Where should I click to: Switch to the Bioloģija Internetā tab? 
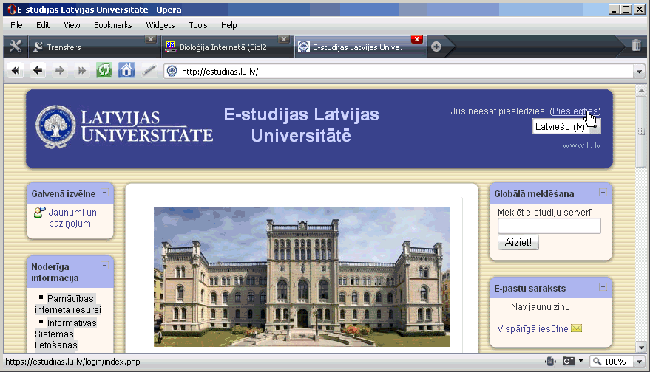pyautogui.click(x=227, y=46)
